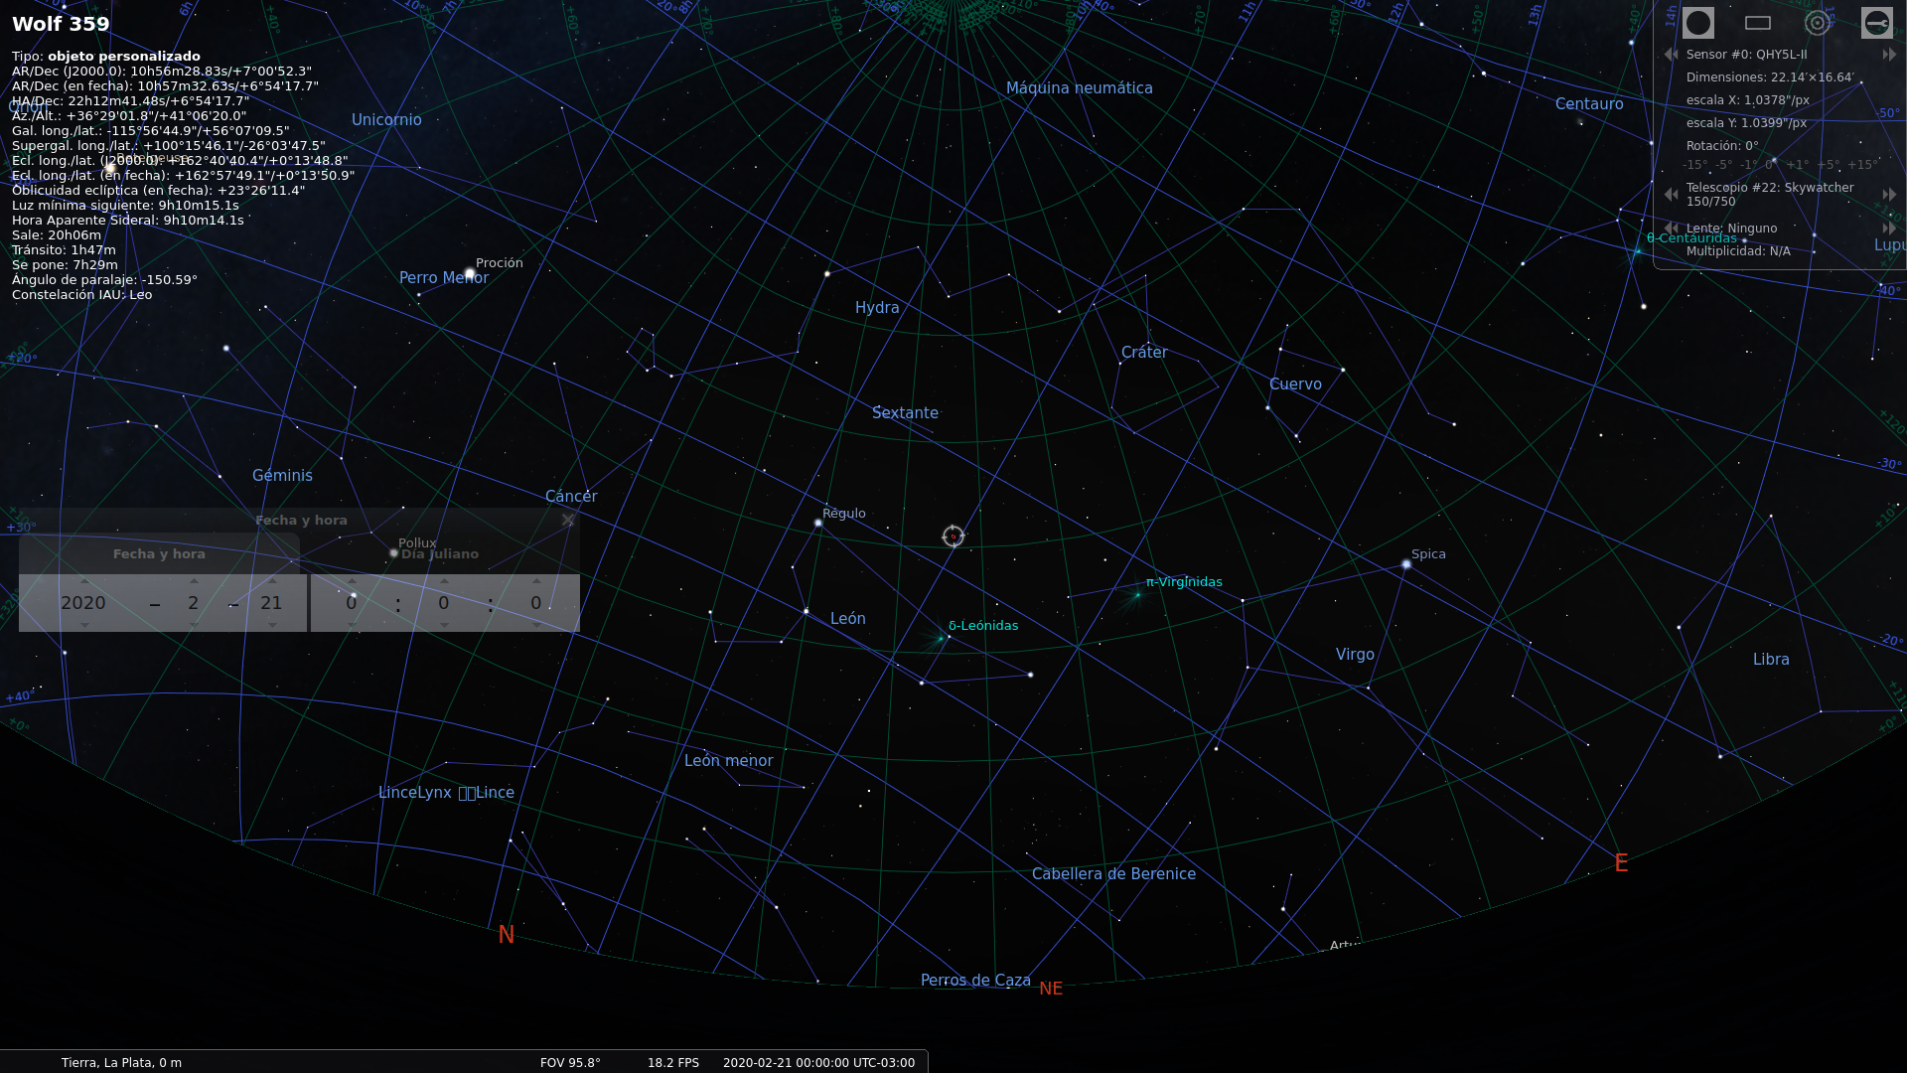Toggle the sensor frame rectangle icon
The image size is (1907, 1073).
1758,23
